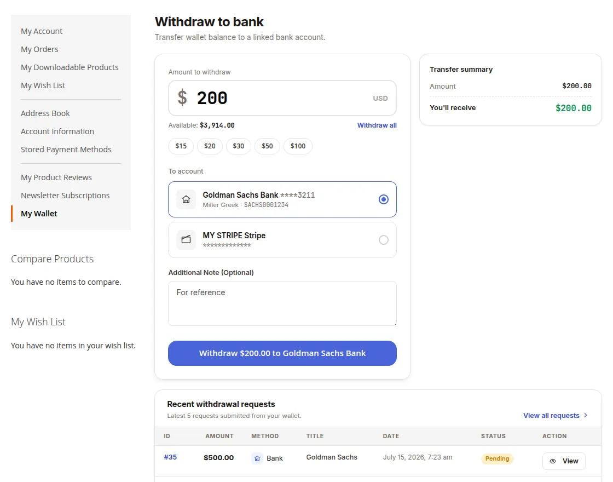Click the Pending status badge
613x482 pixels.
(498, 458)
